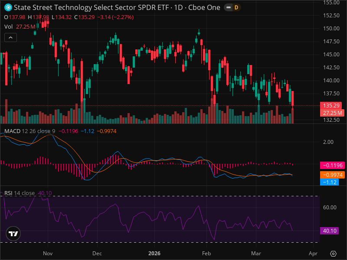Click the change value -3.14 (-2.27%)
Image resolution: width=347 pixels, height=260 pixels.
pyautogui.click(x=115, y=17)
